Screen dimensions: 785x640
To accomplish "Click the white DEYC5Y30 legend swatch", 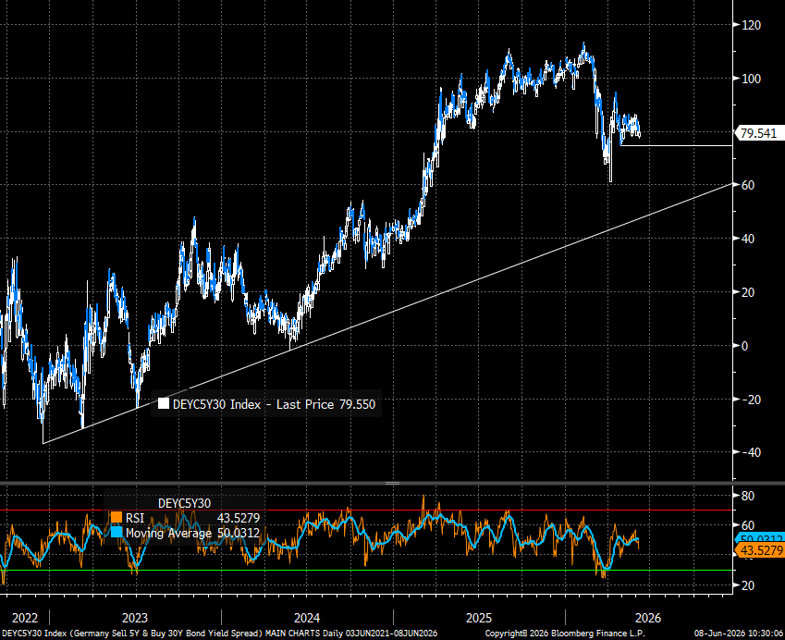I will (164, 403).
